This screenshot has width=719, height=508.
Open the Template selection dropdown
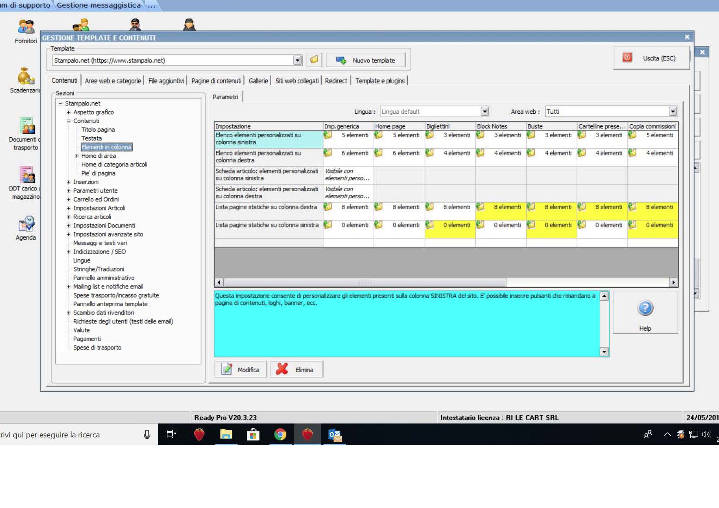tap(297, 61)
